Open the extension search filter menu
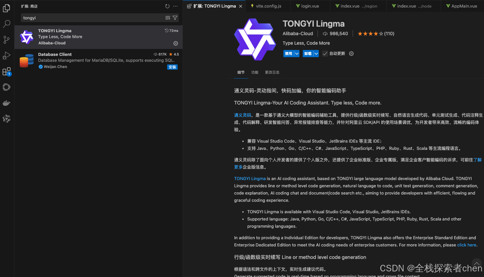Image resolution: width=484 pixels, height=277 pixels. coord(175,18)
